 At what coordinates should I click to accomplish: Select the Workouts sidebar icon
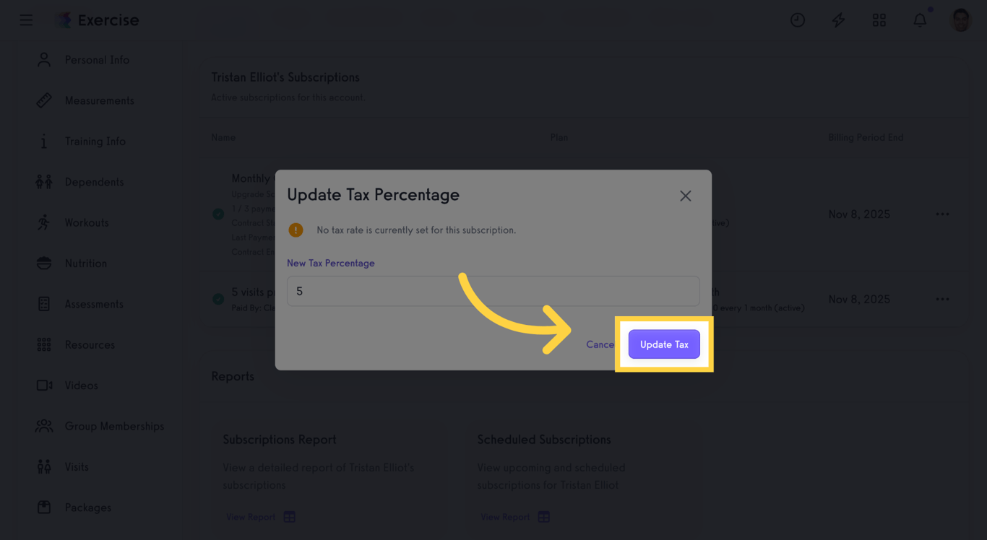pos(43,222)
